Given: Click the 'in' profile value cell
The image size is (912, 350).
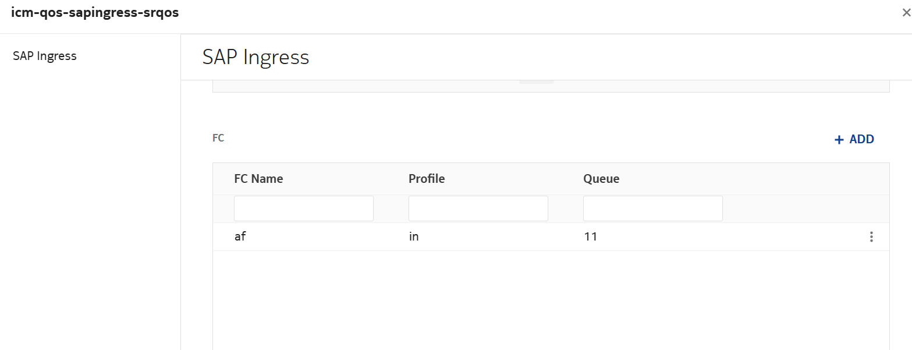Looking at the screenshot, I should coord(414,237).
